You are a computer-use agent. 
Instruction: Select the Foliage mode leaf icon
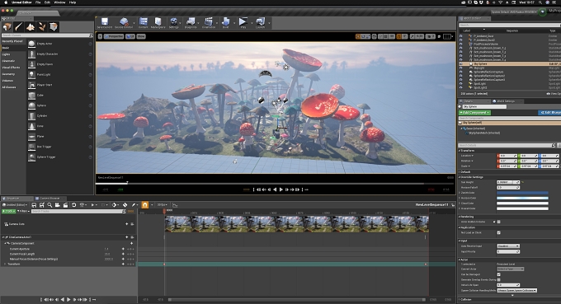click(x=42, y=27)
